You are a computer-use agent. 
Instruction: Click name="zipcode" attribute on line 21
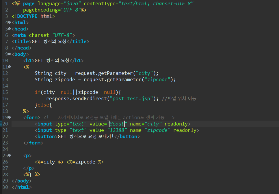[150, 130]
